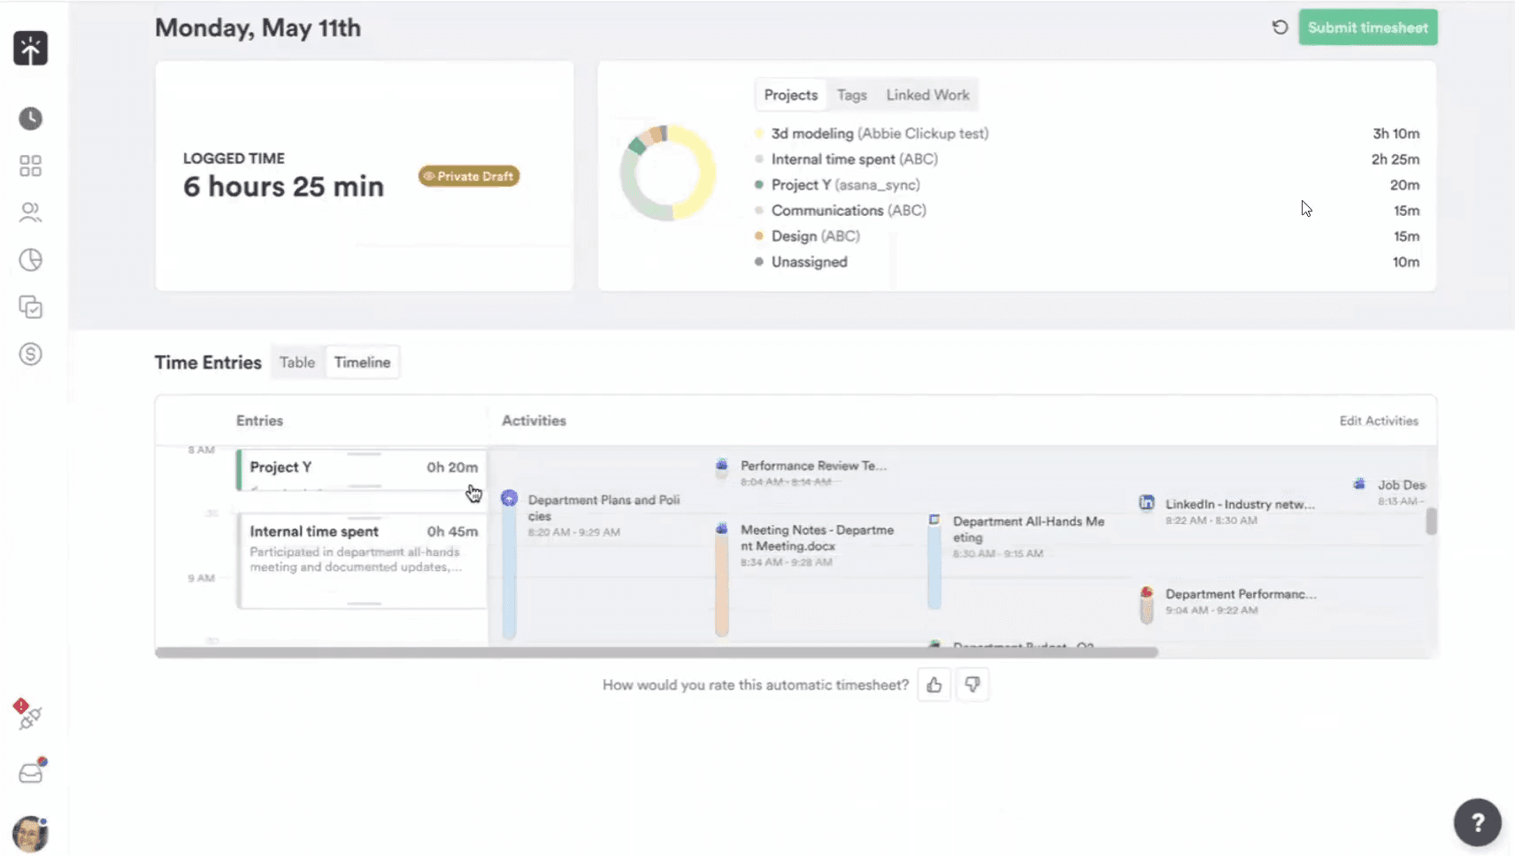Switch to Table view of time entries
Image resolution: width=1515 pixels, height=856 pixels.
coord(296,362)
